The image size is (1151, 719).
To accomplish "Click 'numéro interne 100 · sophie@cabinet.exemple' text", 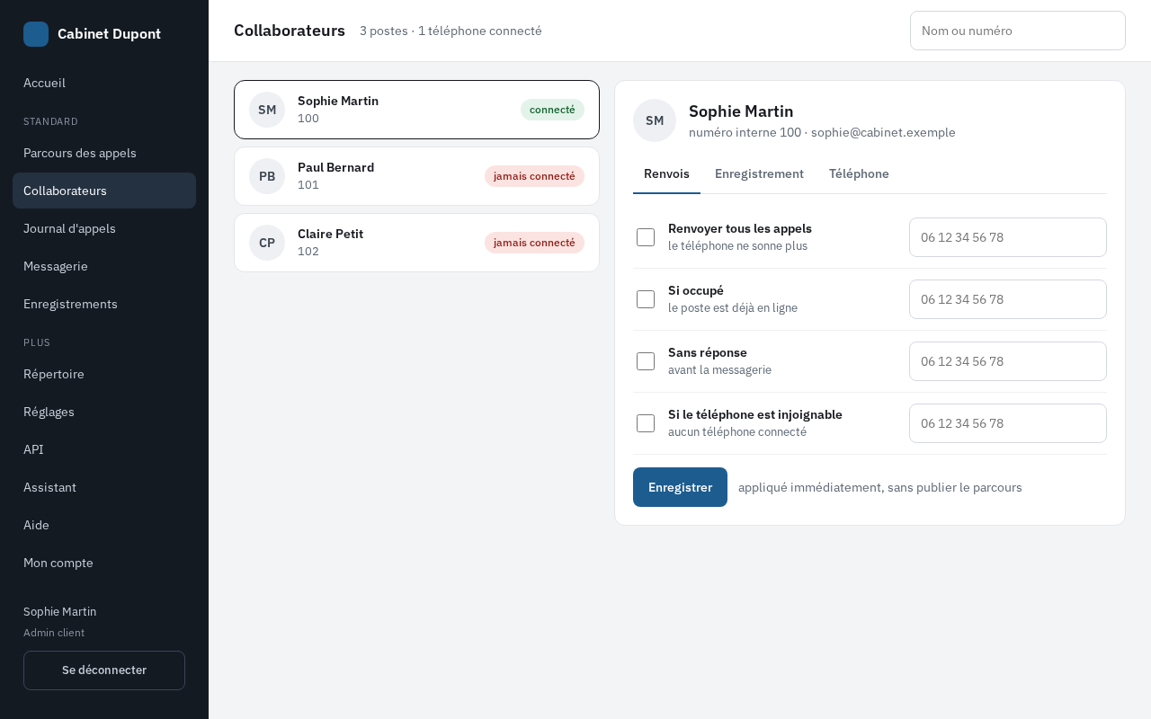I will (x=822, y=132).
